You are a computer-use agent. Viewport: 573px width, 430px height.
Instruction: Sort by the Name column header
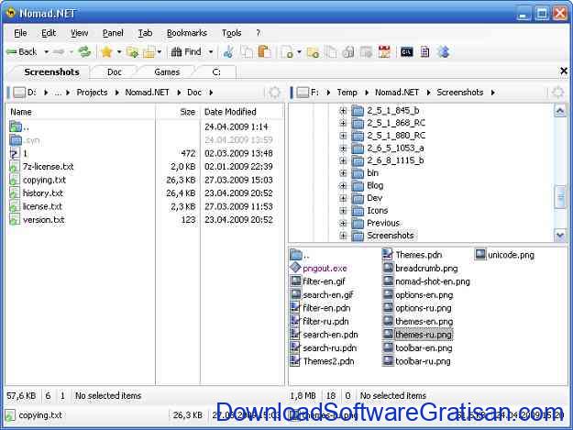click(81, 112)
